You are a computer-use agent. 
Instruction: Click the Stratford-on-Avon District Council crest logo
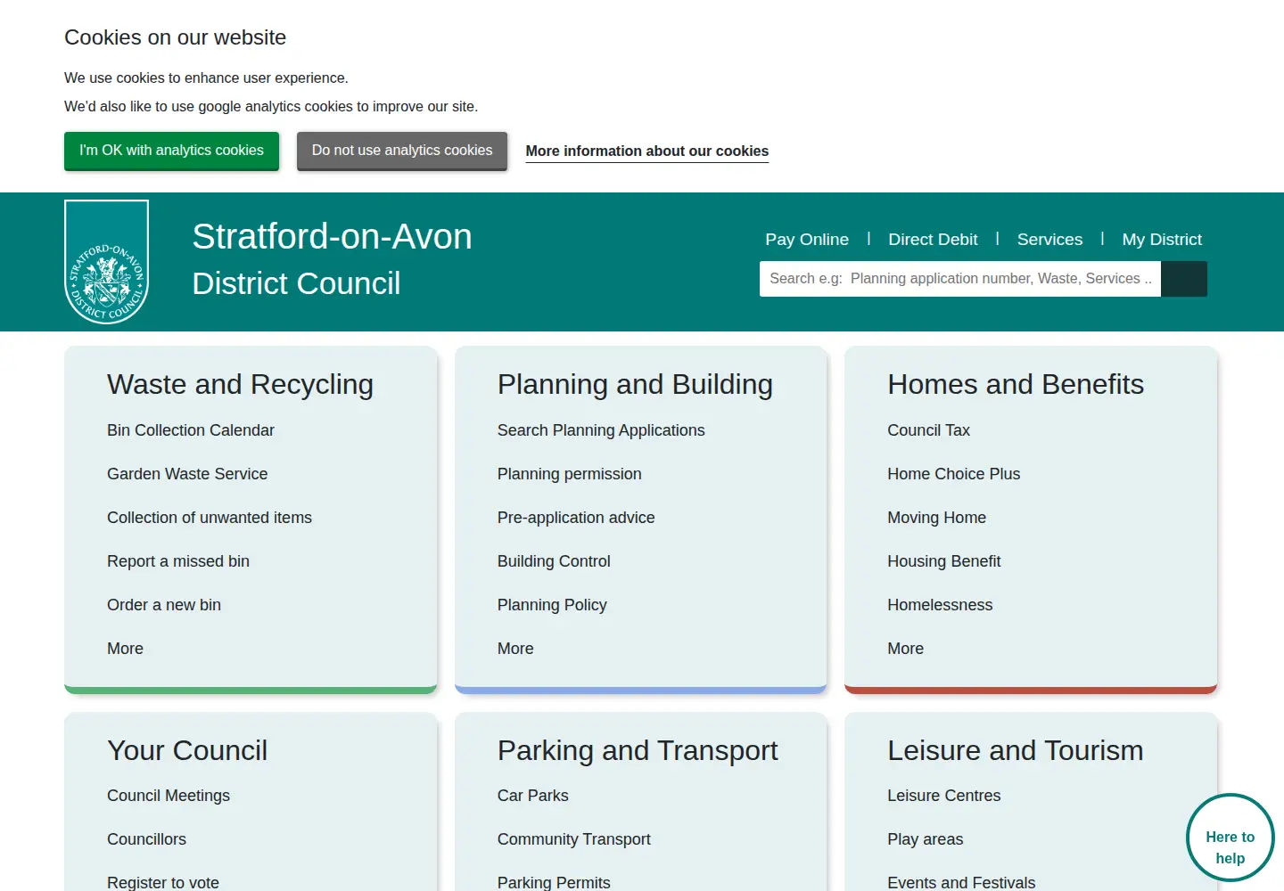(x=106, y=262)
